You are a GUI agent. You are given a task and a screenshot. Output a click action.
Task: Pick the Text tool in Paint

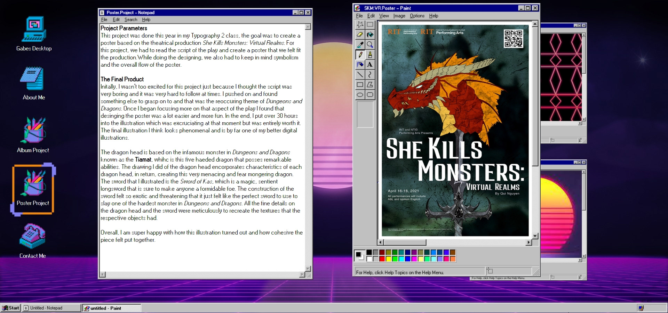click(x=370, y=65)
